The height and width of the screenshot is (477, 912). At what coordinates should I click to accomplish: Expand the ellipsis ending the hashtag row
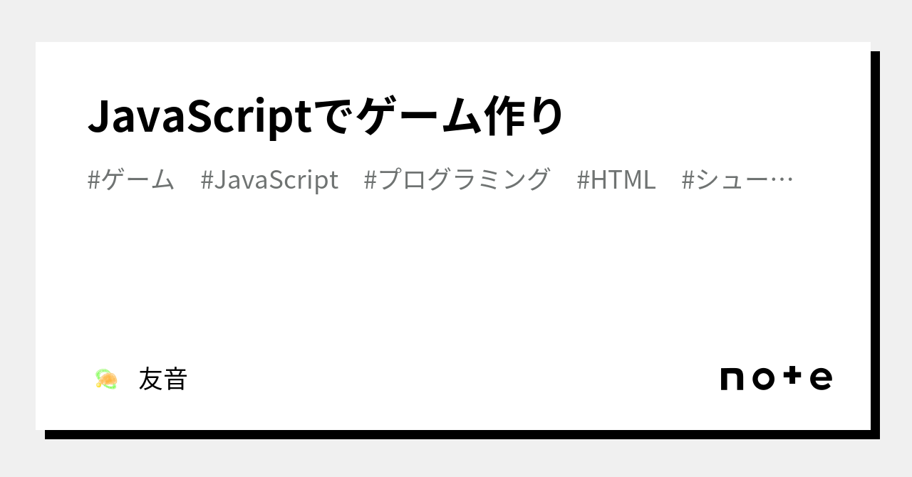pyautogui.click(x=782, y=180)
